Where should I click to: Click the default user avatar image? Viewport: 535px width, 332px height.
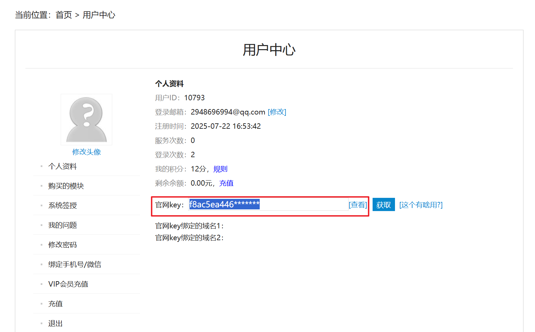(x=86, y=120)
